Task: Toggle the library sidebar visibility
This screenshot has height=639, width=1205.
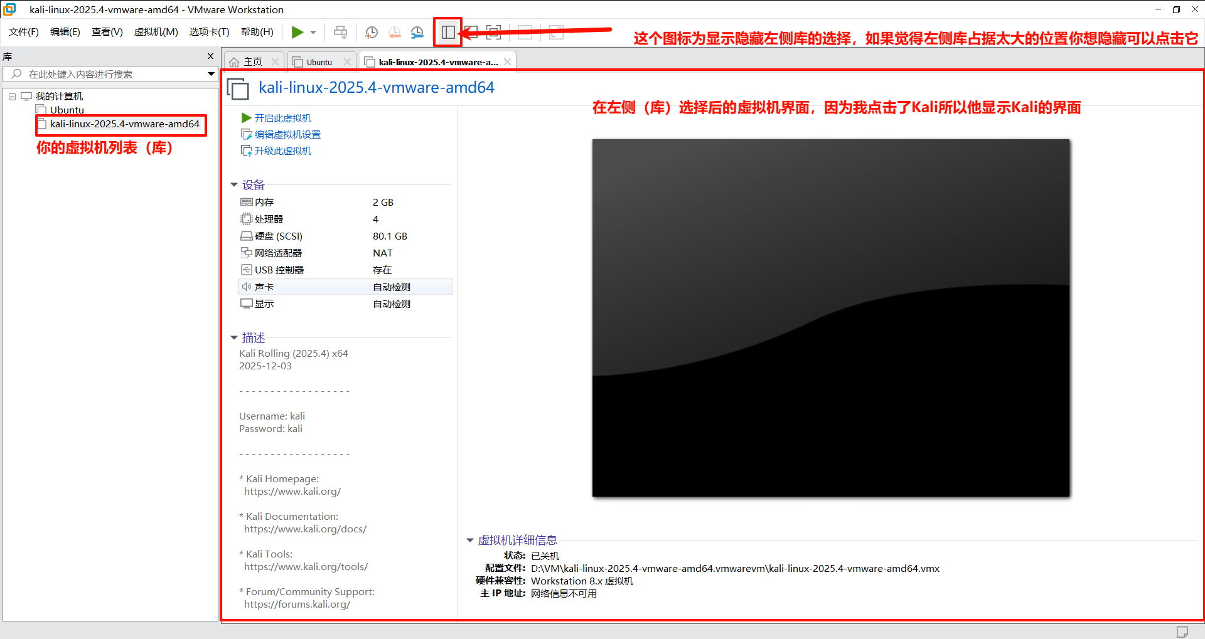Action: pyautogui.click(x=448, y=33)
